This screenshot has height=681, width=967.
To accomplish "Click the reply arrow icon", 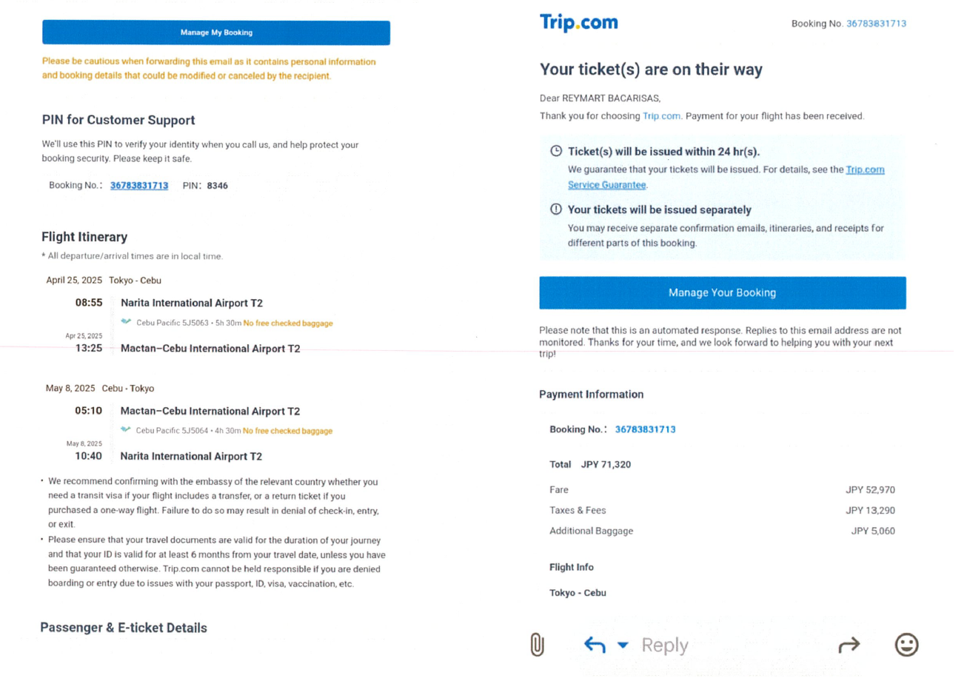I will point(595,645).
